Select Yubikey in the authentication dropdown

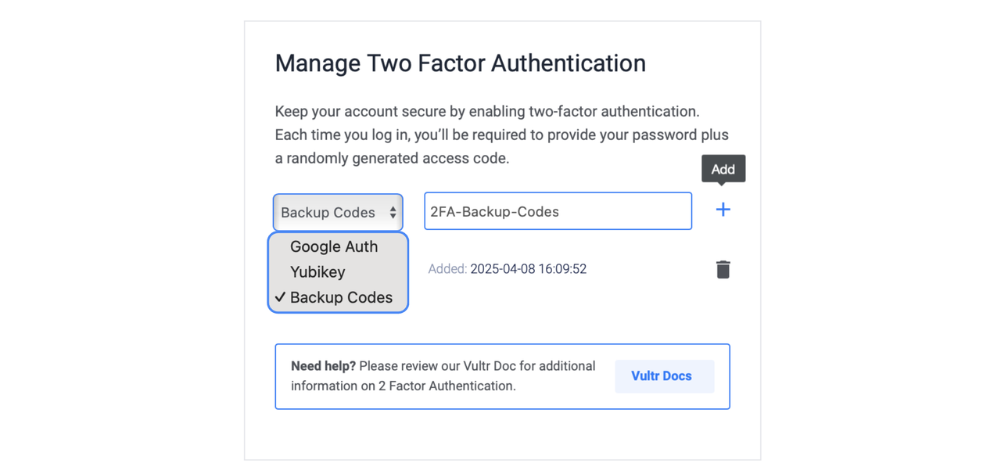tap(318, 271)
